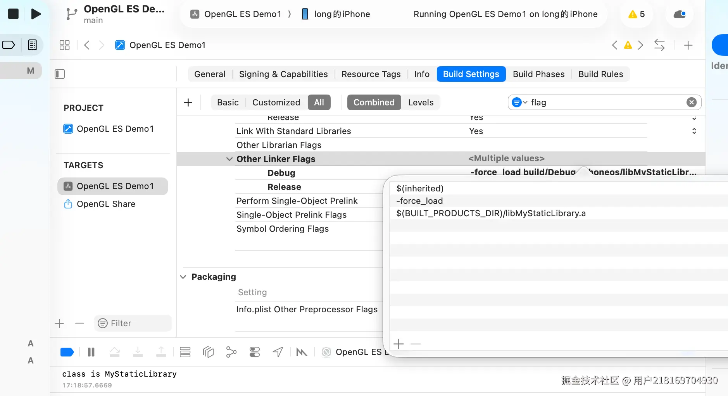Image resolution: width=728 pixels, height=396 pixels.
Task: Select the OpenGL ES Demo1 target
Action: [113, 186]
